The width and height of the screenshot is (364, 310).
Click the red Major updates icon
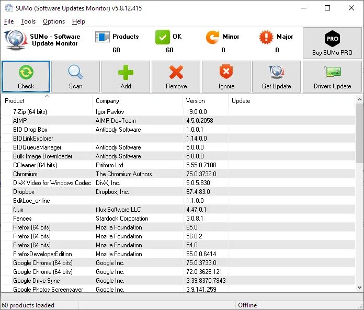[x=266, y=37]
